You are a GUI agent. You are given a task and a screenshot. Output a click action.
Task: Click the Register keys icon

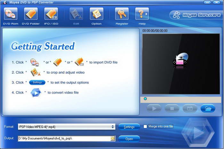tap(122, 14)
